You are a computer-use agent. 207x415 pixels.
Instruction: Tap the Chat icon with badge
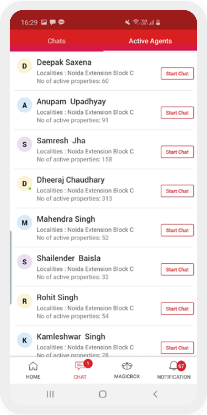click(80, 366)
